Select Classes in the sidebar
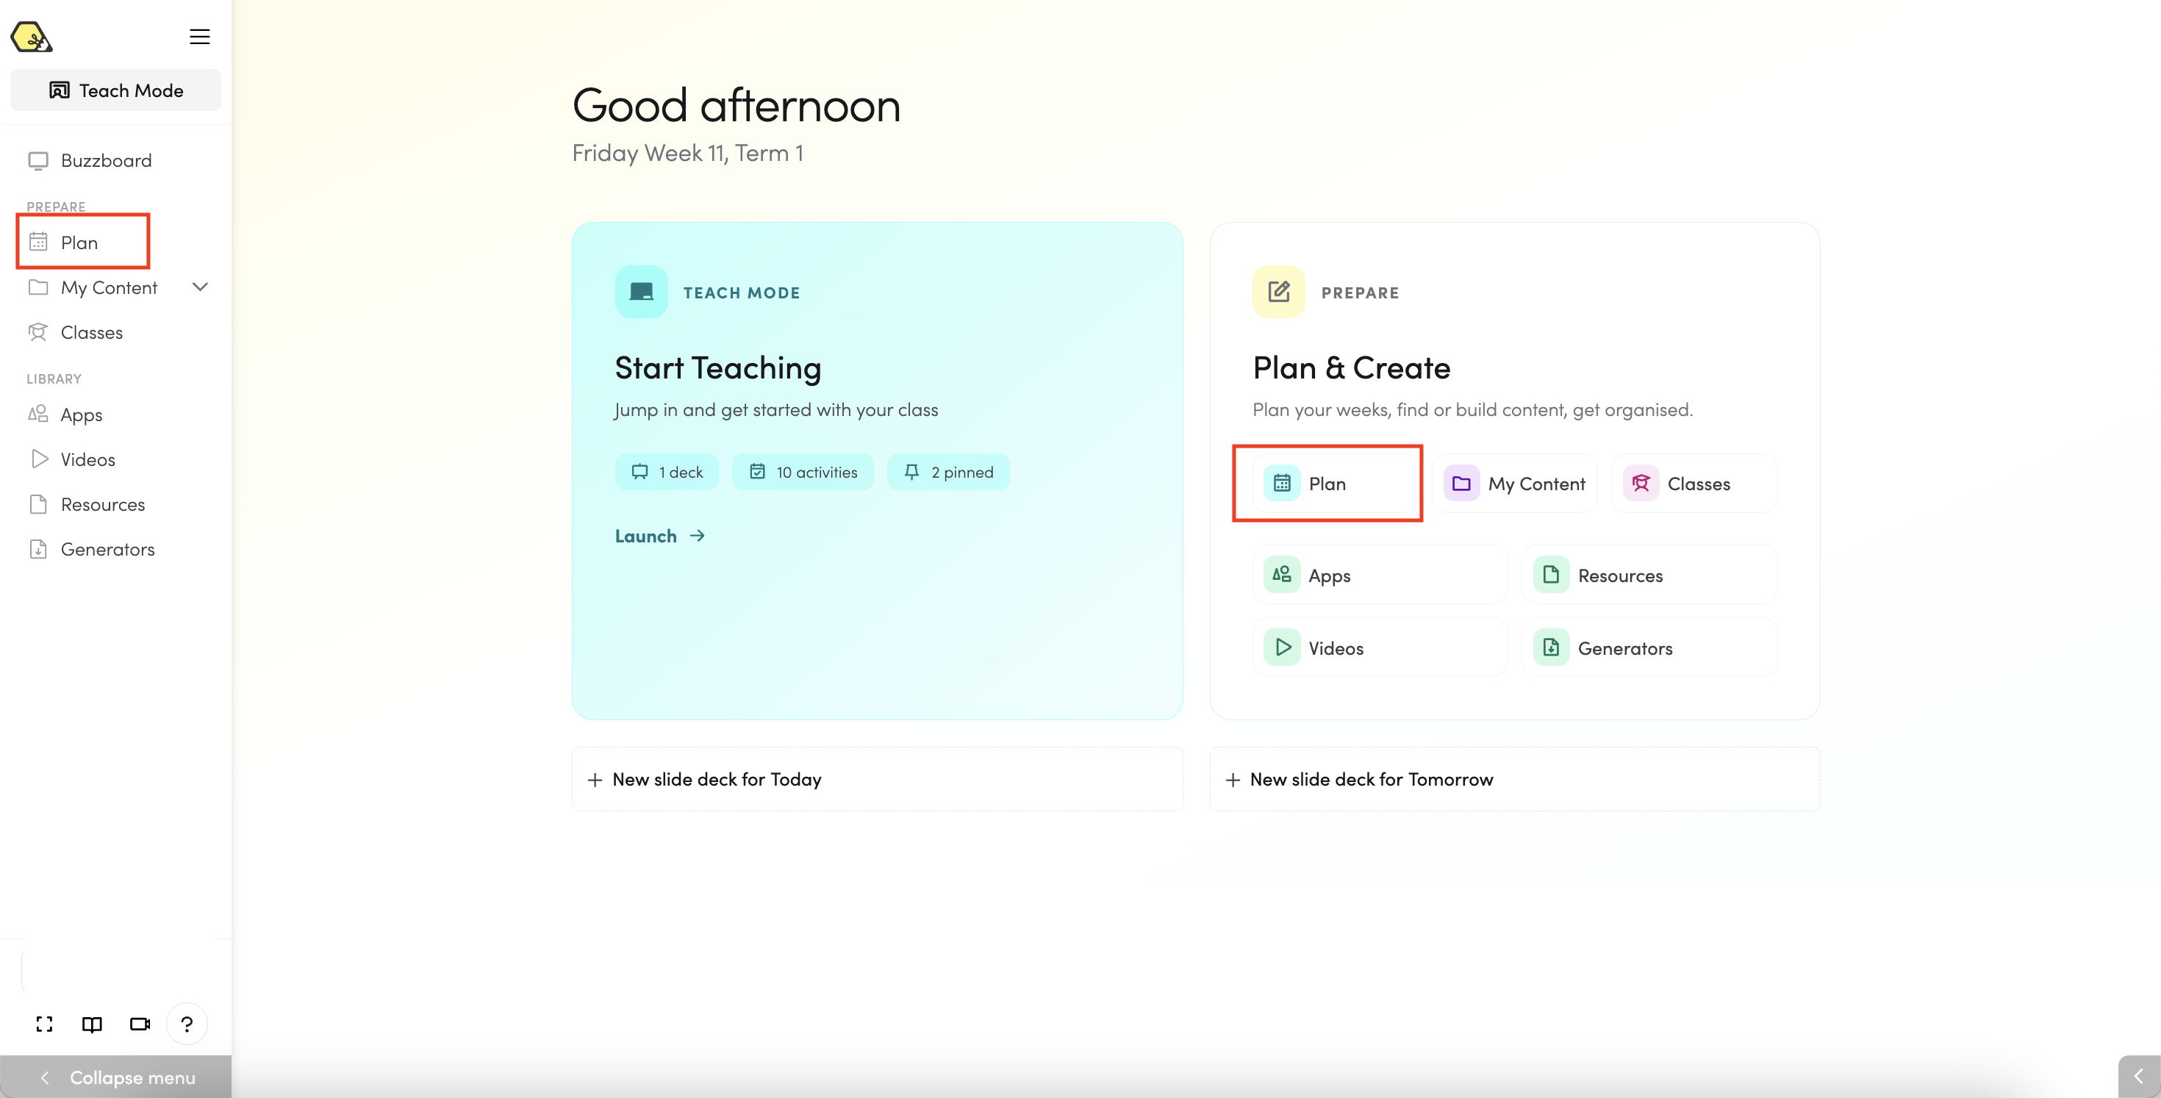 coord(91,332)
